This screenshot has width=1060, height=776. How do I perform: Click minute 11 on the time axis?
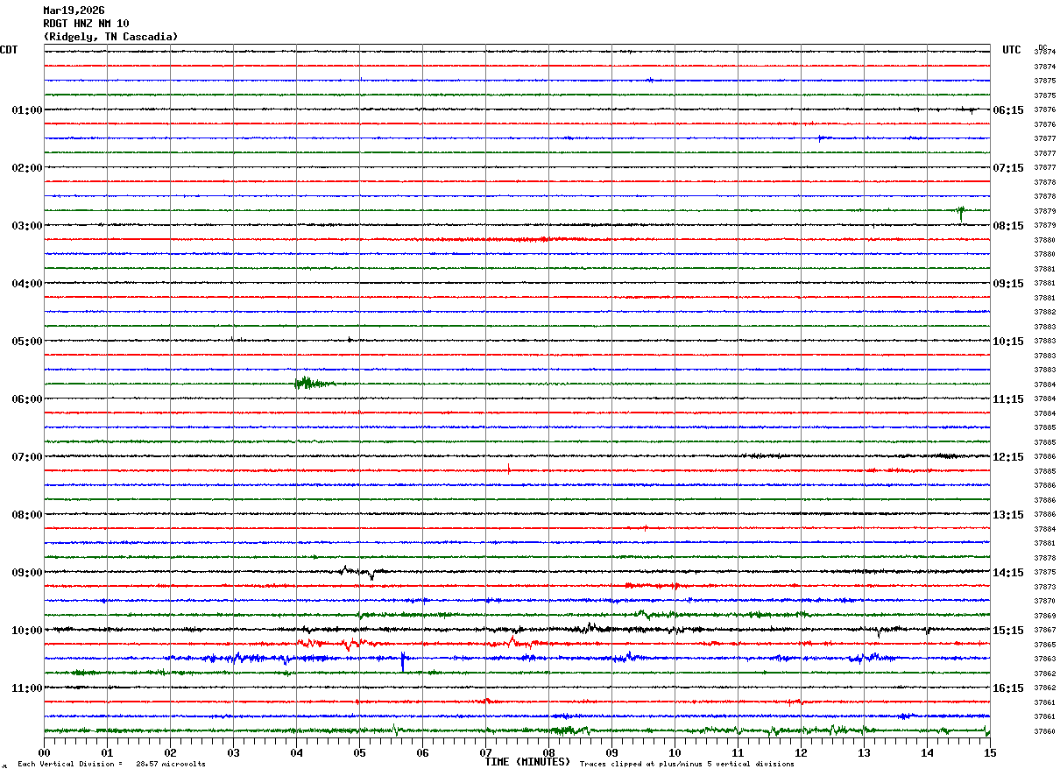coord(738,752)
